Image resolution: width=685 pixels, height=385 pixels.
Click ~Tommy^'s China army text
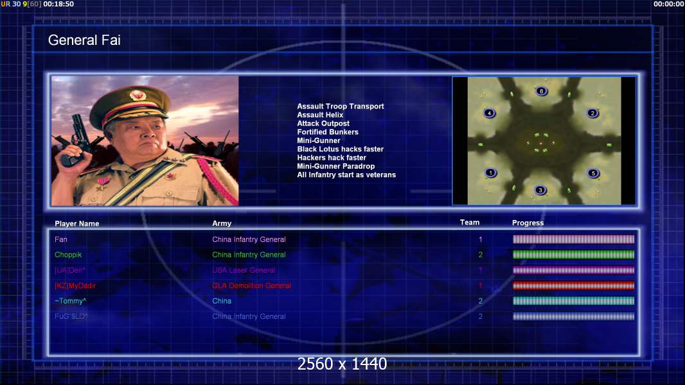pos(222,301)
